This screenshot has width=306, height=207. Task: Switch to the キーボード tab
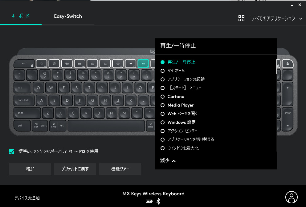click(21, 16)
